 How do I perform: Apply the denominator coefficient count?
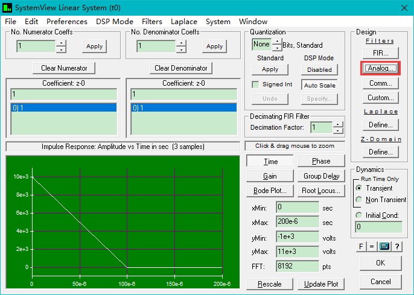pos(214,46)
